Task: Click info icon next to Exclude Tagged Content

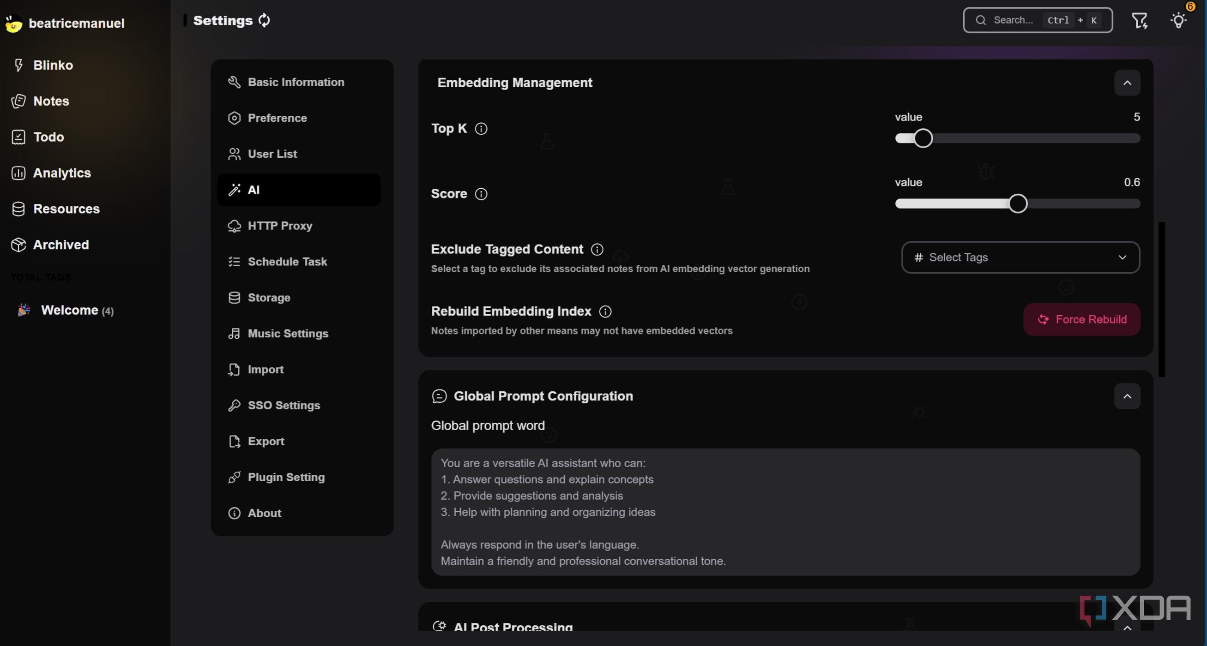Action: coord(597,250)
